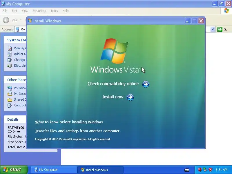
Task: Click the File System details line
Action: pyautogui.click(x=17, y=137)
